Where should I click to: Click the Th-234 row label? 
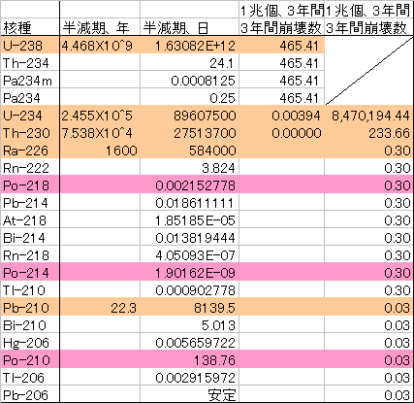(30, 63)
